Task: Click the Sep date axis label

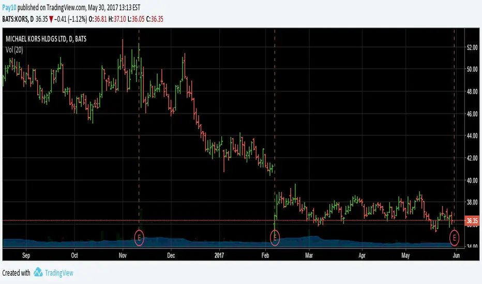Action: pos(26,256)
